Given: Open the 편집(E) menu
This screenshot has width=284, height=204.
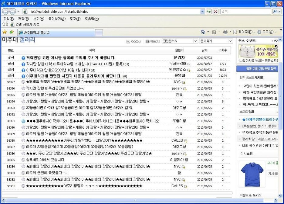Looking at the screenshot, I should click(x=24, y=19).
